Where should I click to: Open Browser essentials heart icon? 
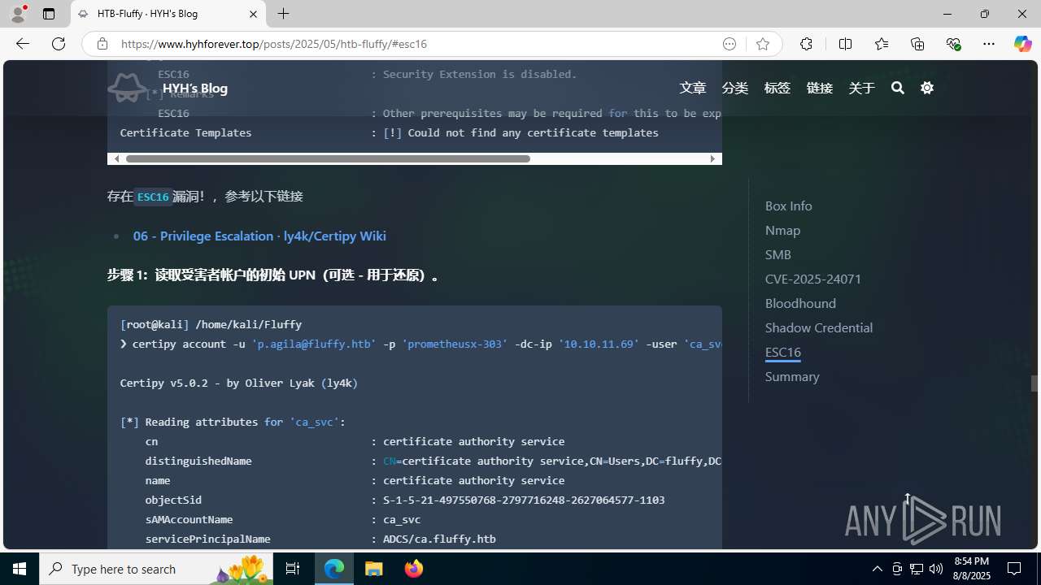pyautogui.click(x=953, y=44)
